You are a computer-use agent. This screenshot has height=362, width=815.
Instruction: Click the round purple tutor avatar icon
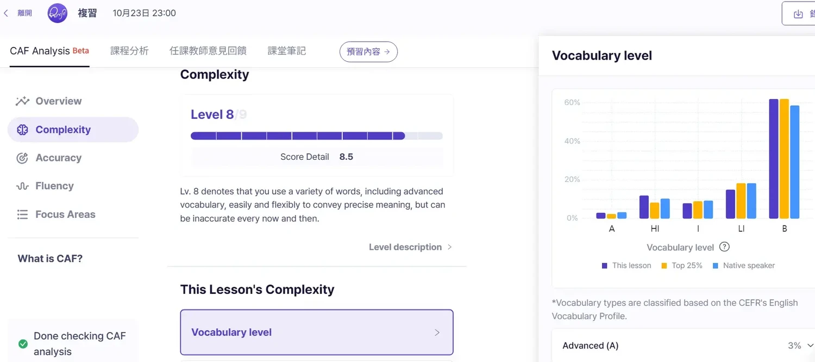[x=58, y=13]
